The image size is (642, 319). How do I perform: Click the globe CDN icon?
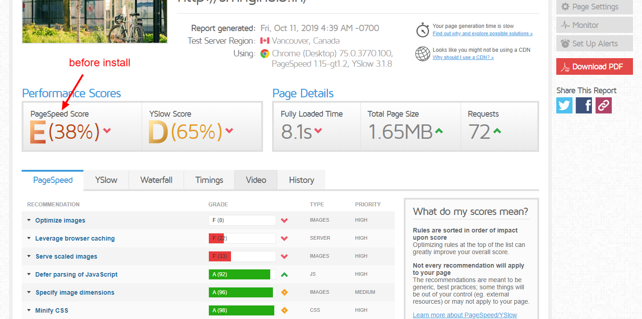[423, 54]
